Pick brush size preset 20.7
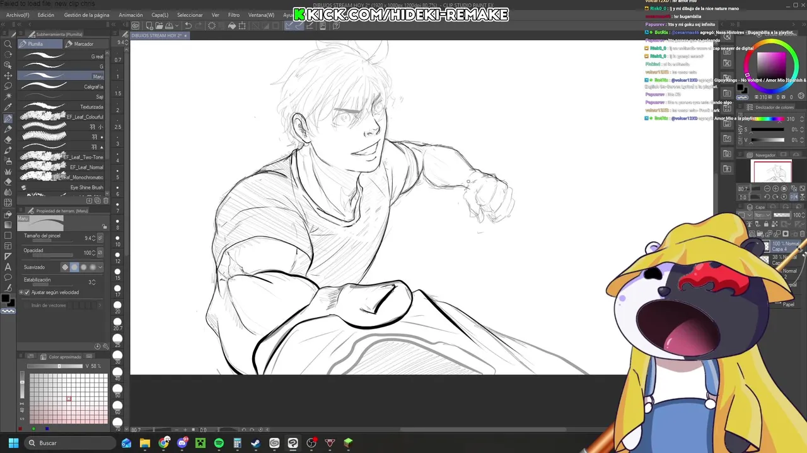This screenshot has height=453, width=807. [117, 322]
